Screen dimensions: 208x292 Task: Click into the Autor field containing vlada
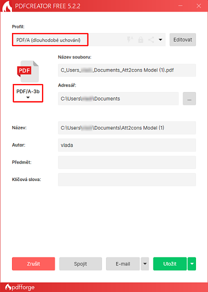pyautogui.click(x=127, y=145)
